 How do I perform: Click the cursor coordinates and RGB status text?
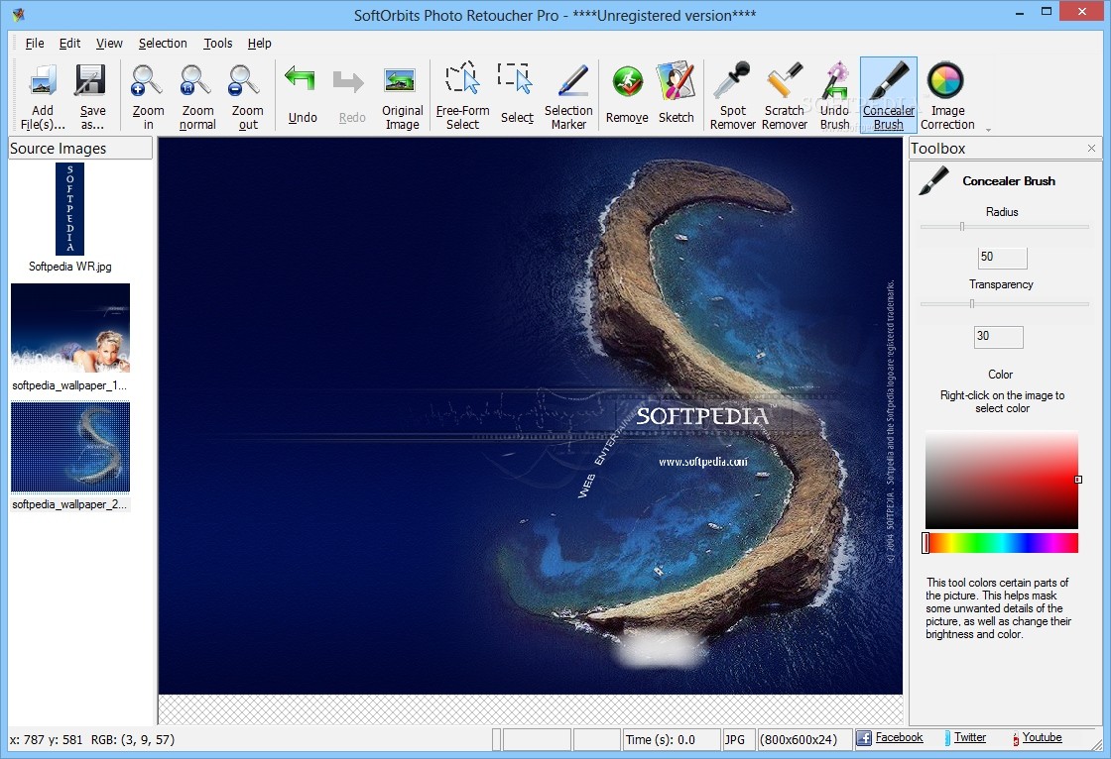coord(92,739)
